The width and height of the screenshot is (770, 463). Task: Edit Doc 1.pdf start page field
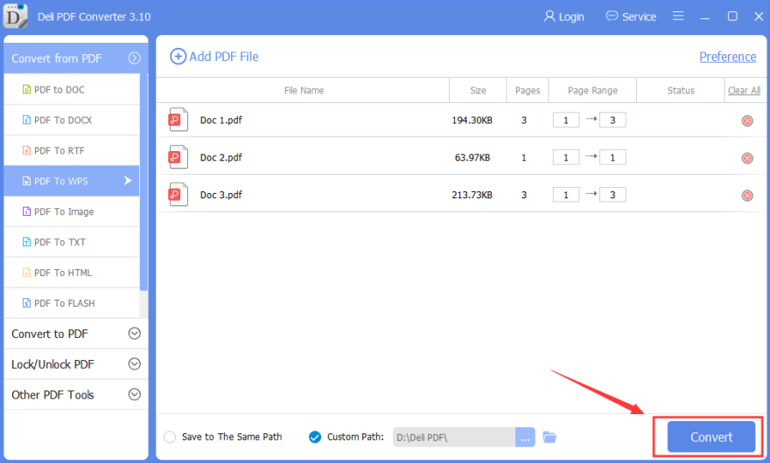tap(566, 120)
